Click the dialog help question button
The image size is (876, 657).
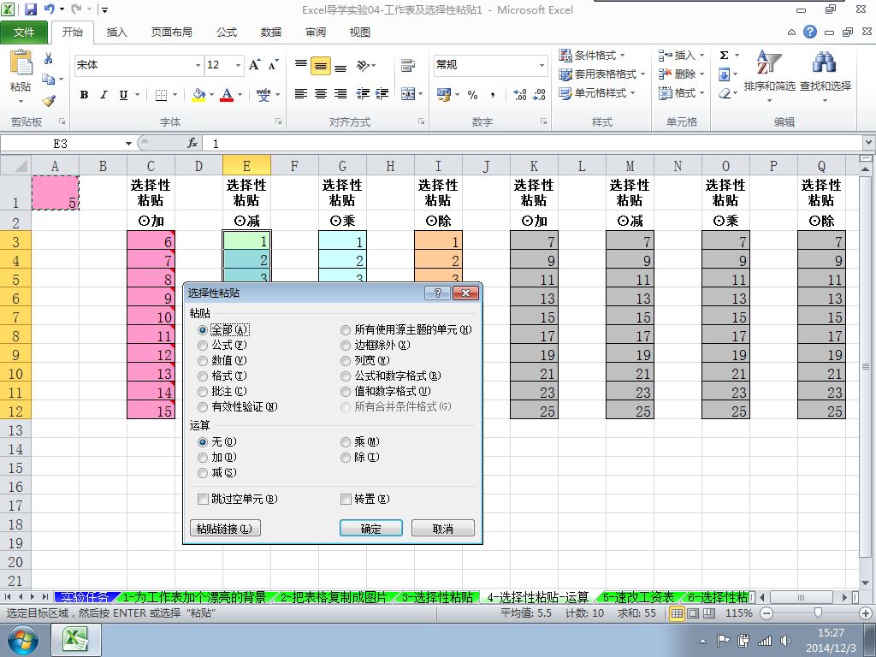[x=437, y=293]
